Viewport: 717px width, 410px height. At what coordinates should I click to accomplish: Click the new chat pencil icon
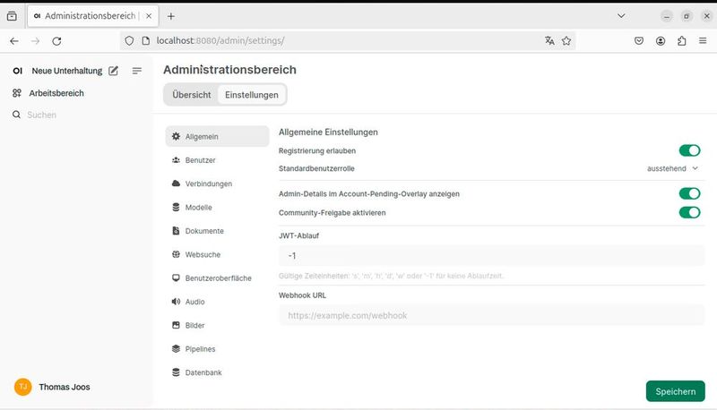[114, 71]
